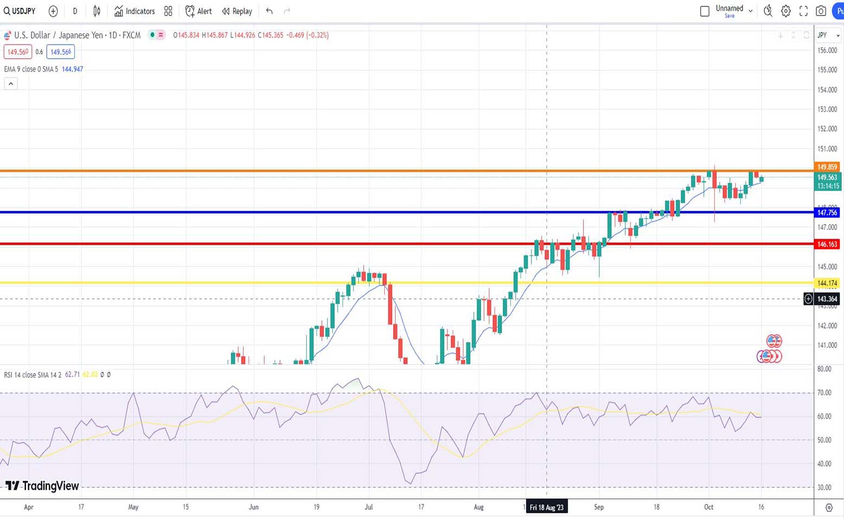Image resolution: width=844 pixels, height=518 pixels.
Task: Enter fullscreen mode
Action: pyautogui.click(x=803, y=11)
